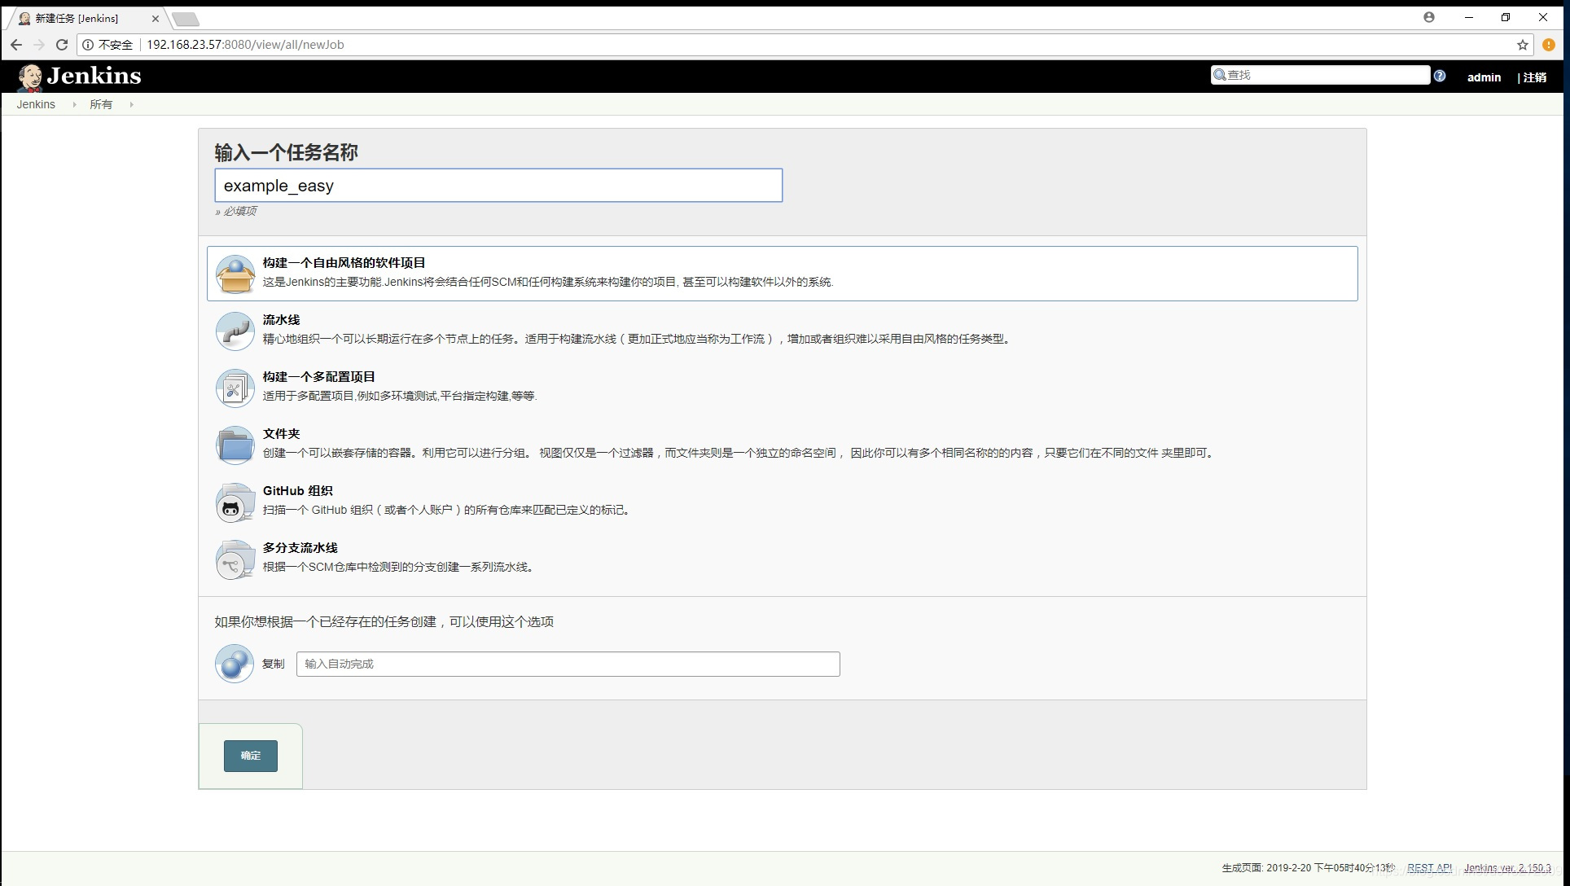Open the 新建任务 [Jenkins] browser tab
This screenshot has width=1570, height=886.
(x=84, y=18)
